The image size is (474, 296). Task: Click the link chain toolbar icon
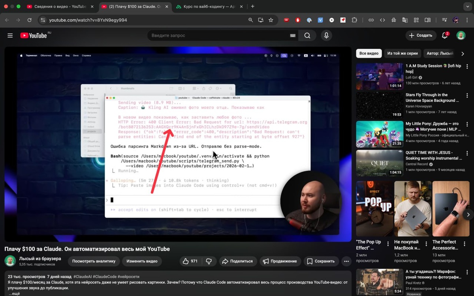[x=371, y=20]
